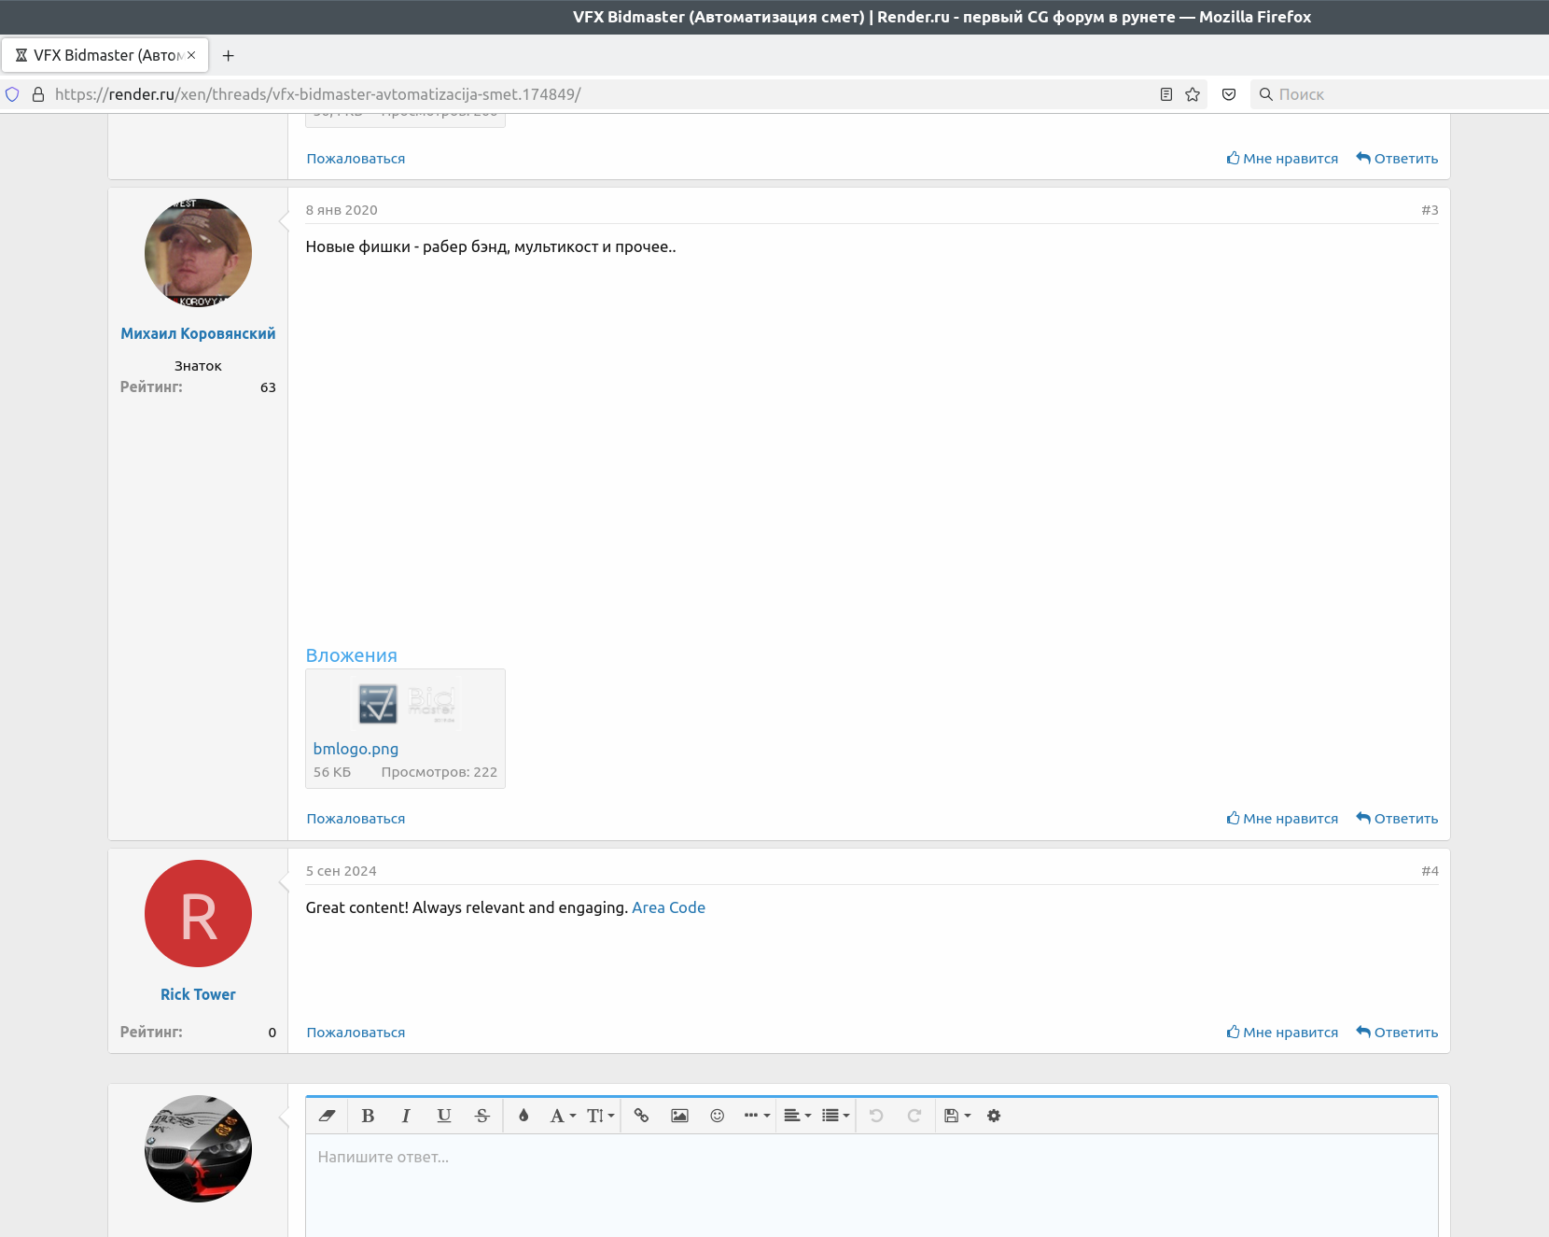Like post #3 by Михаил Коровянский

1282,819
